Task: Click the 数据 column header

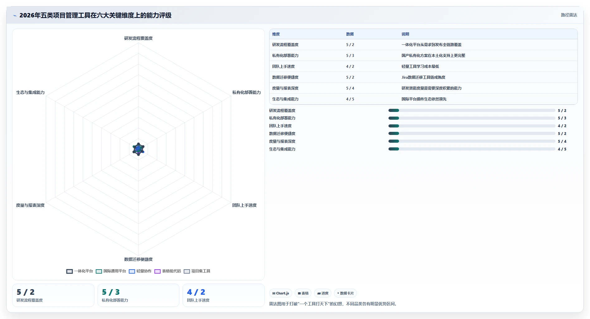Action: click(350, 34)
